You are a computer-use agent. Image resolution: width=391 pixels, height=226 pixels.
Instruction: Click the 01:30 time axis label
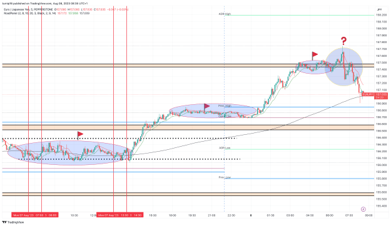click(270, 215)
